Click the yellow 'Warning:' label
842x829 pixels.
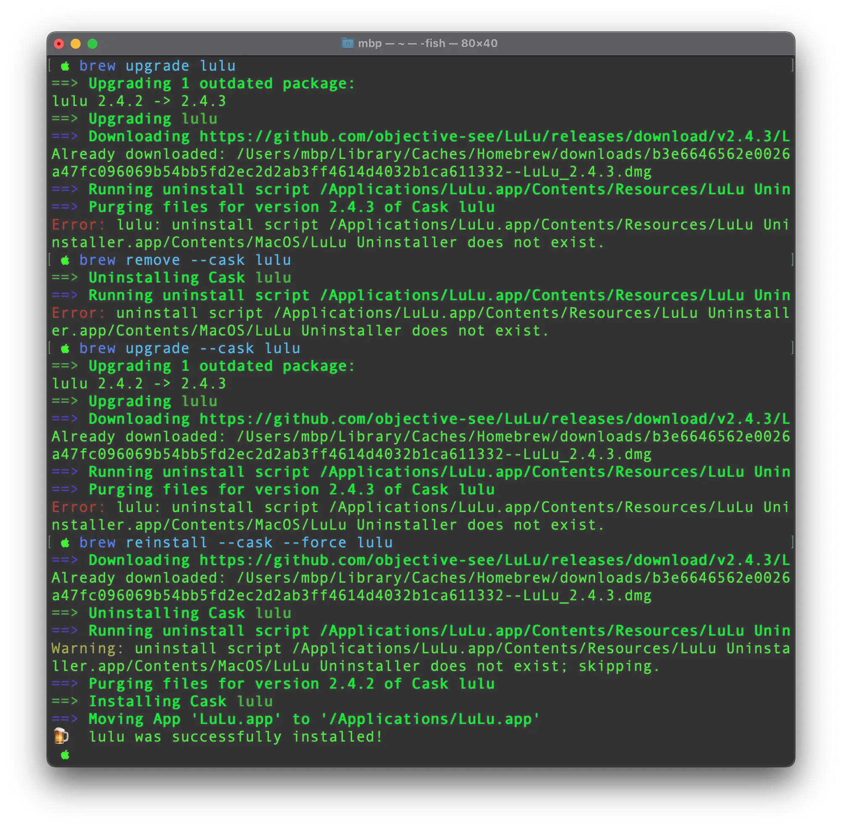pos(87,648)
